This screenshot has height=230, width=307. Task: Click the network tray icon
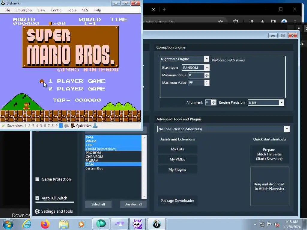pos(262,224)
